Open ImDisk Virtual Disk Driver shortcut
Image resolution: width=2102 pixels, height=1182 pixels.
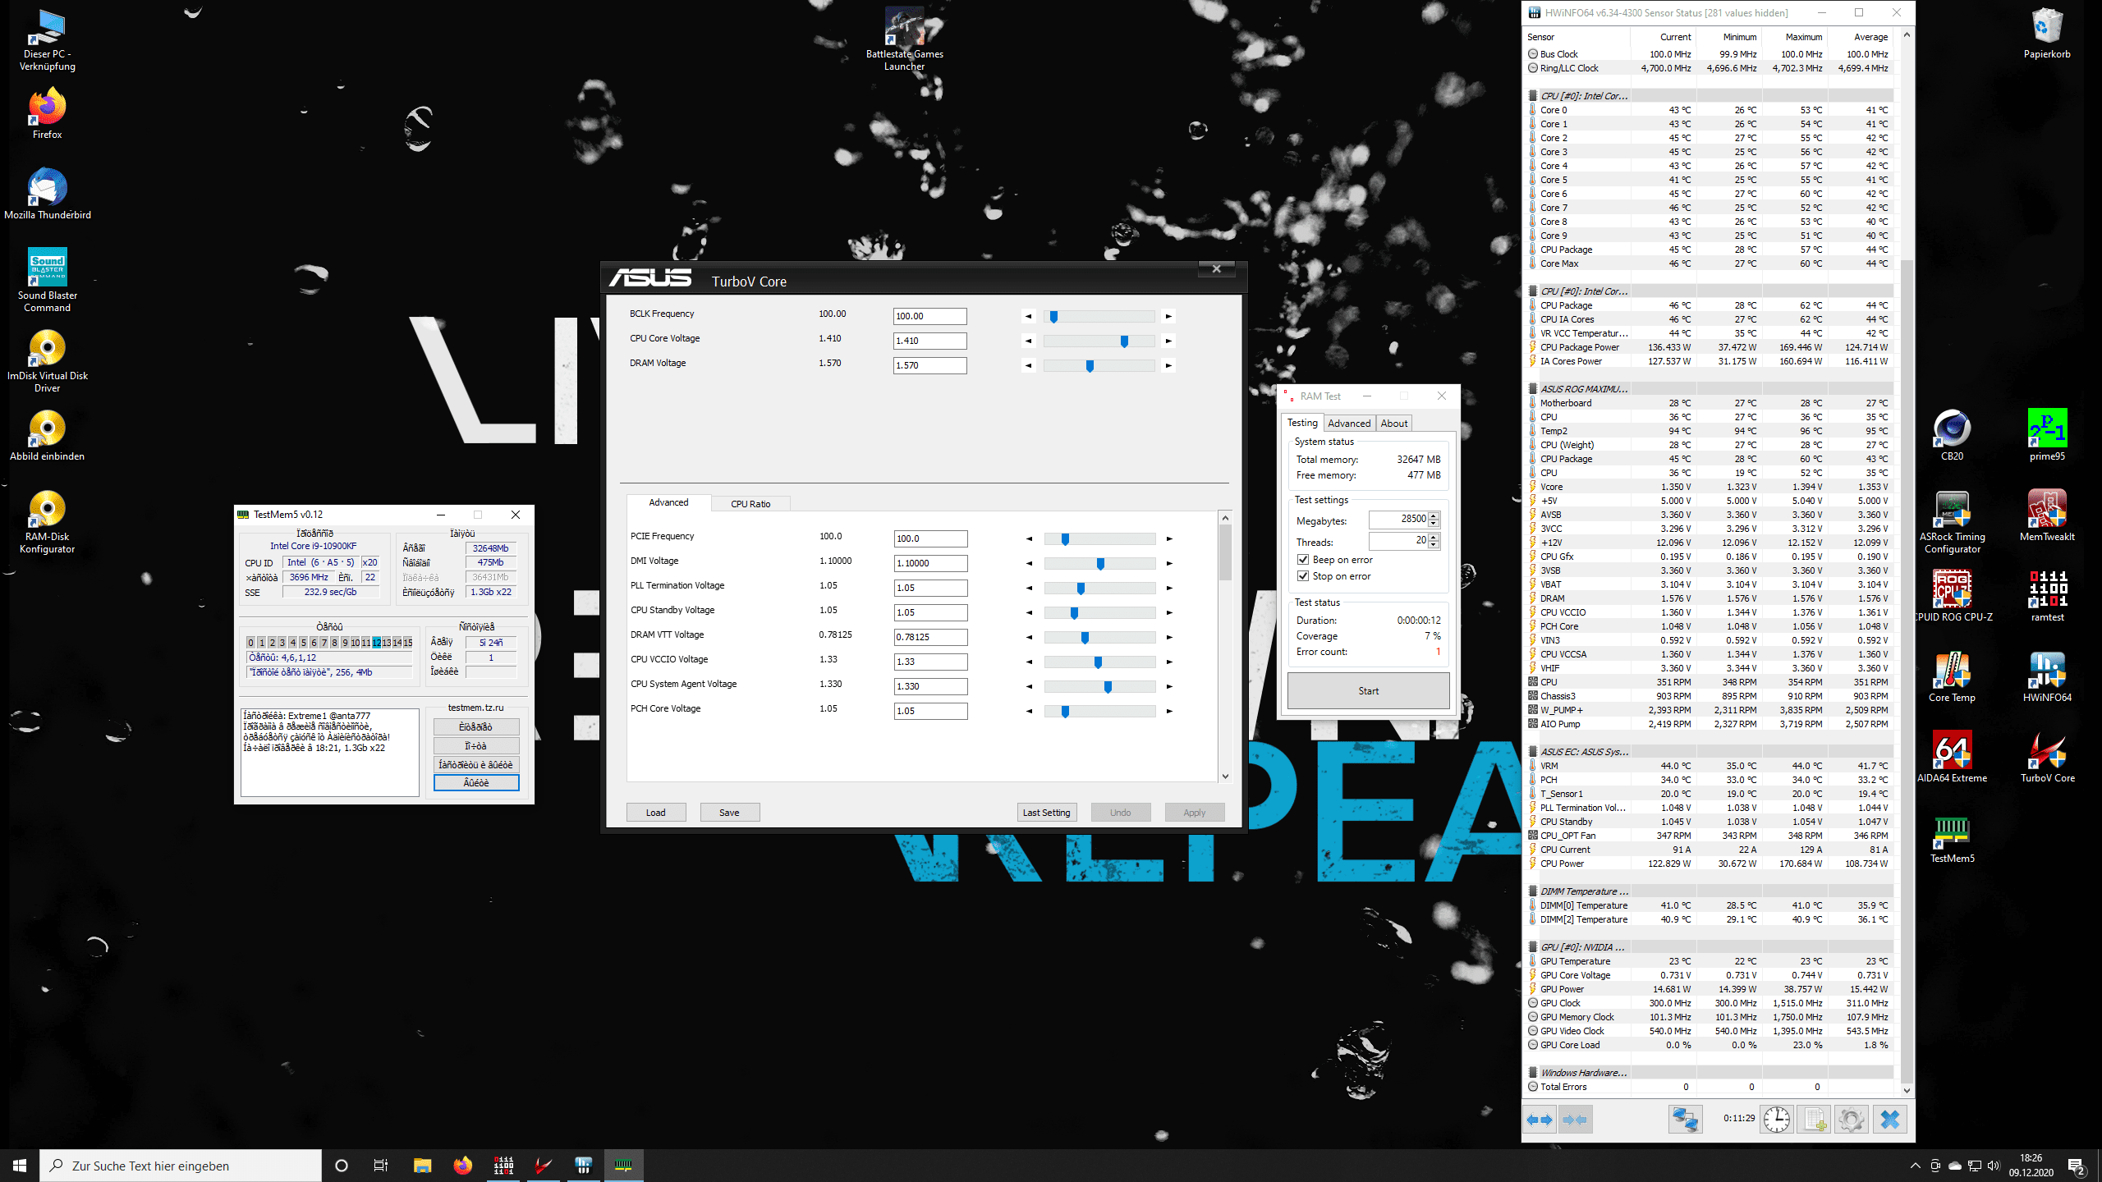[47, 360]
